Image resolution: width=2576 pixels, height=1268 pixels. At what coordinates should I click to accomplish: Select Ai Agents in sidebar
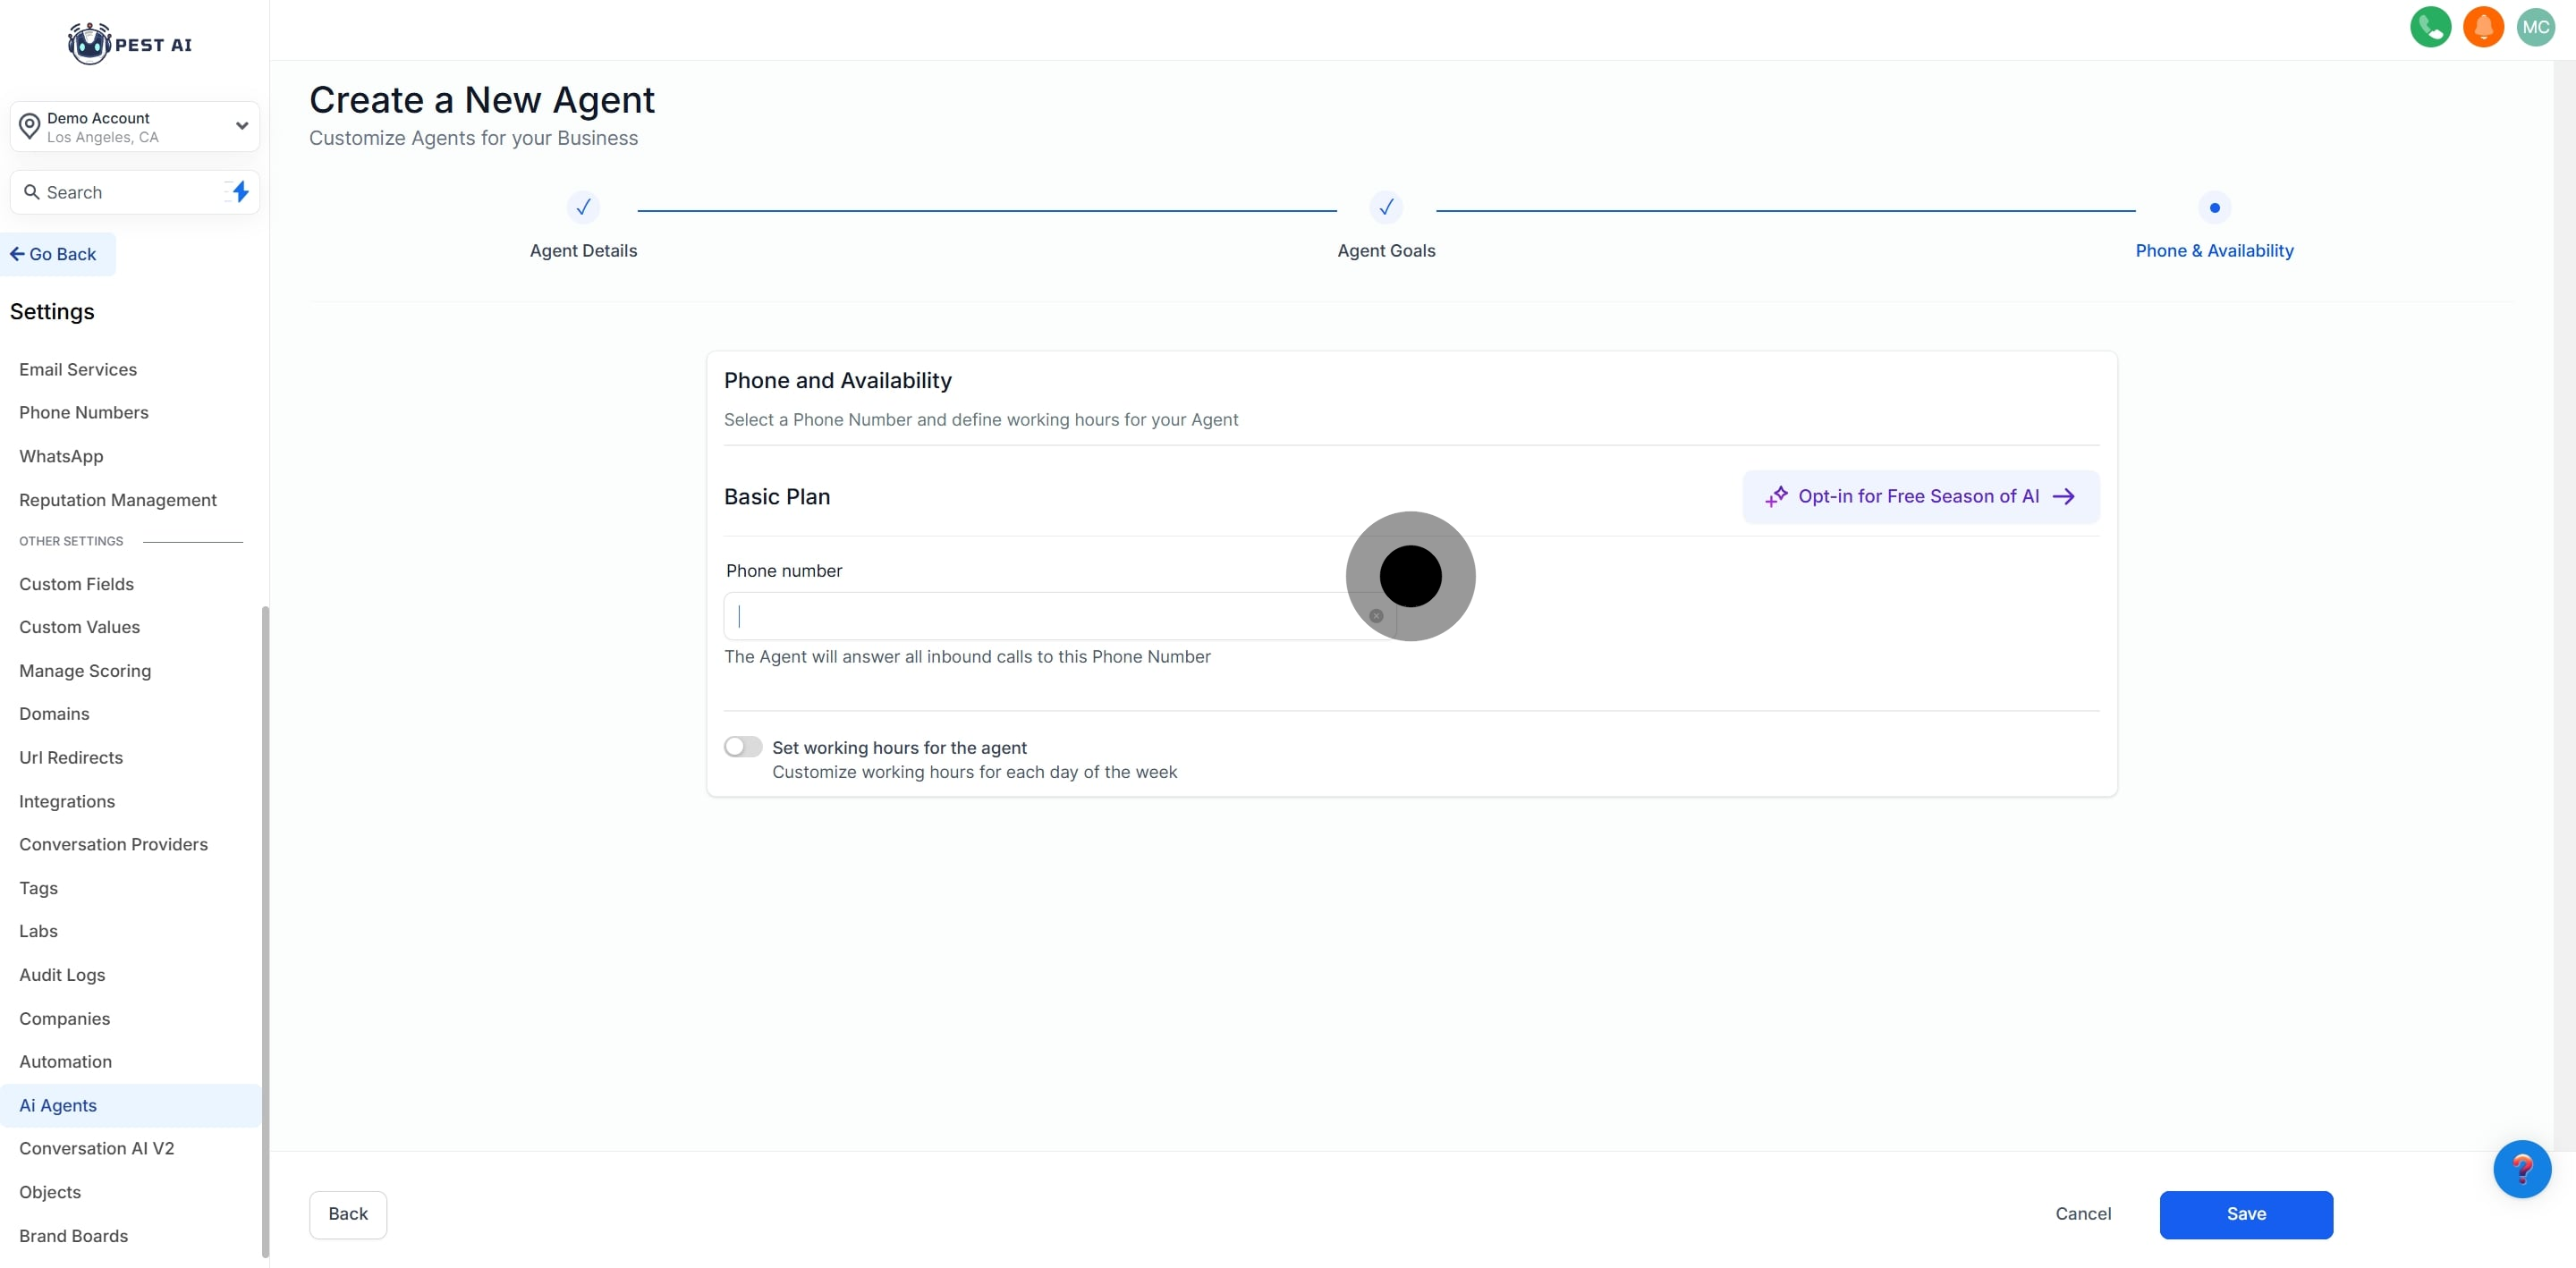tap(58, 1105)
